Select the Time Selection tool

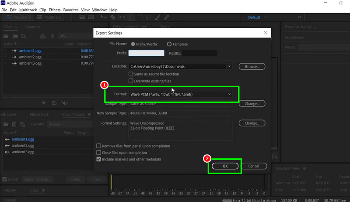(x=131, y=17)
